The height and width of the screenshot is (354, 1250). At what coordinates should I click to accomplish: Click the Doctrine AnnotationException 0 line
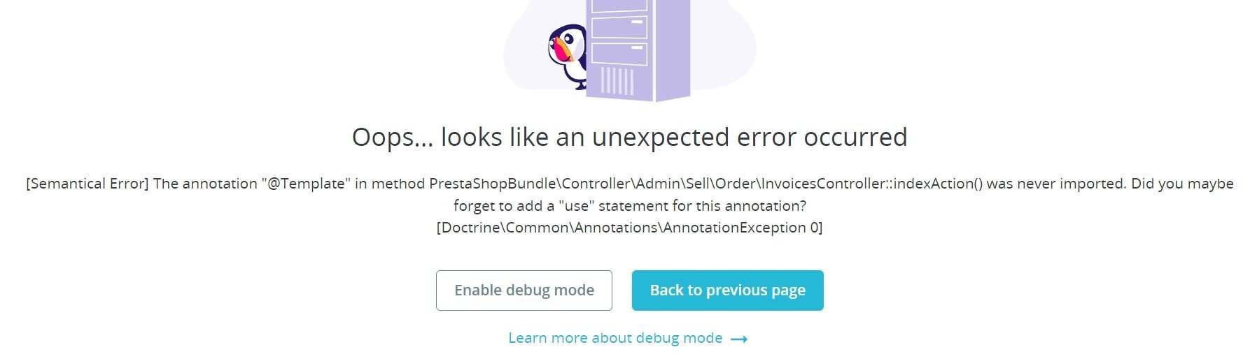click(x=629, y=228)
